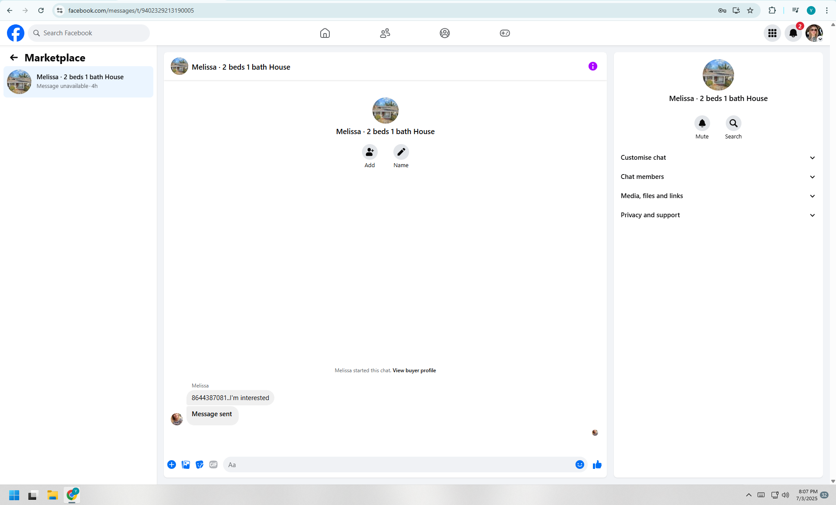The height and width of the screenshot is (505, 836).
Task: Click Melissa's message with phone number
Action: (x=230, y=398)
